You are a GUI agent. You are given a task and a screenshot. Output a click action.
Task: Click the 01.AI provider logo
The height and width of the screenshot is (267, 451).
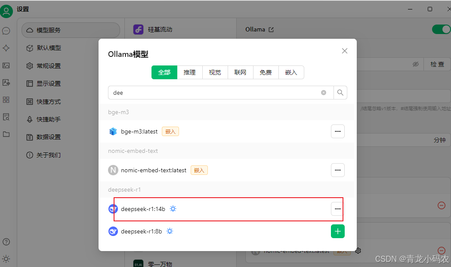coord(138,264)
